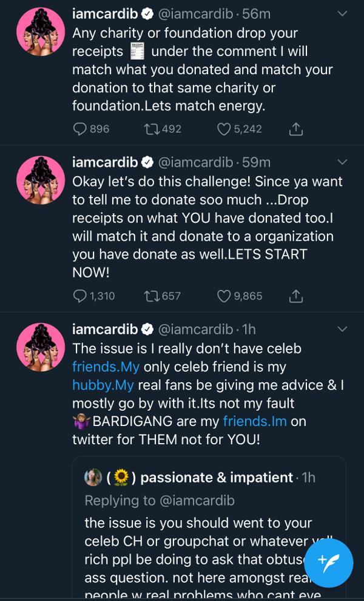
Task: Open the profile picture on the 56m tweet
Action: pyautogui.click(x=41, y=32)
